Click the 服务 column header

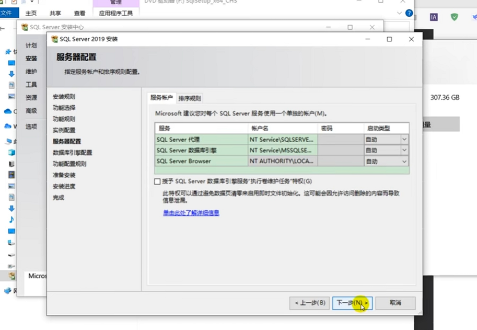click(201, 128)
